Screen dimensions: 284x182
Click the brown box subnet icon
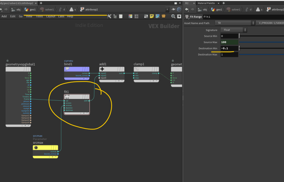click(x=164, y=16)
